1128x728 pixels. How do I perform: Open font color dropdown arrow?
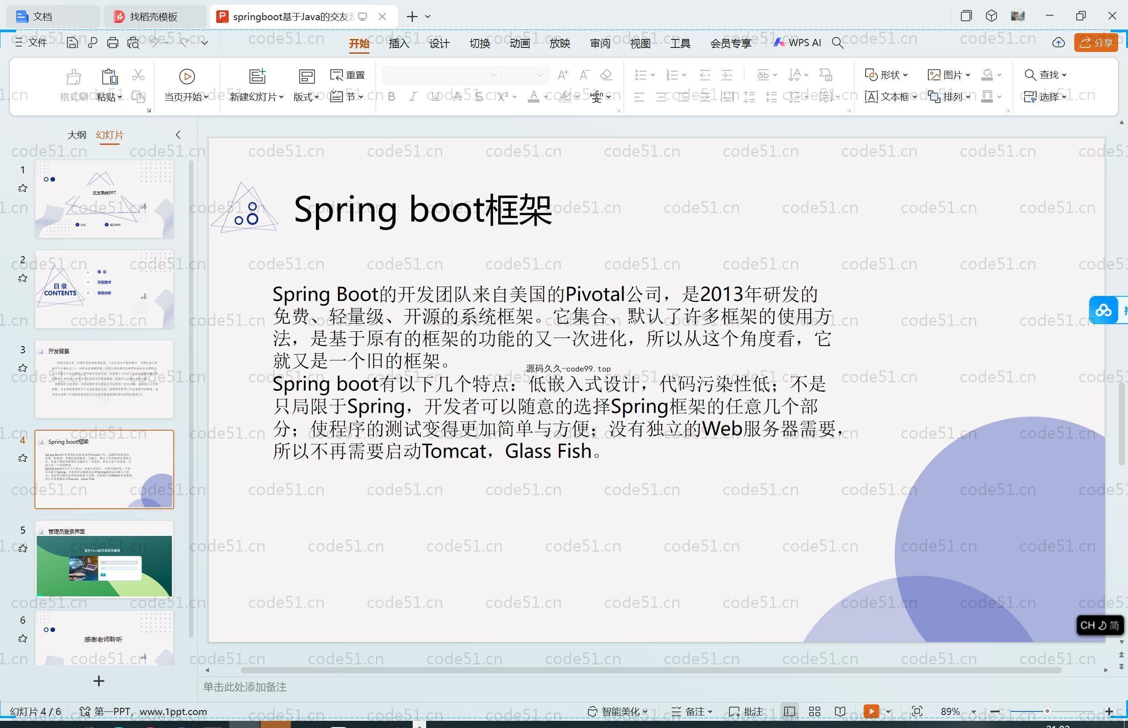point(546,97)
